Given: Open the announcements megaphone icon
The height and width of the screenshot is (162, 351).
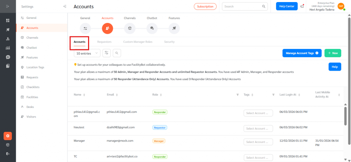Looking at the screenshot, I should pyautogui.click(x=302, y=6).
